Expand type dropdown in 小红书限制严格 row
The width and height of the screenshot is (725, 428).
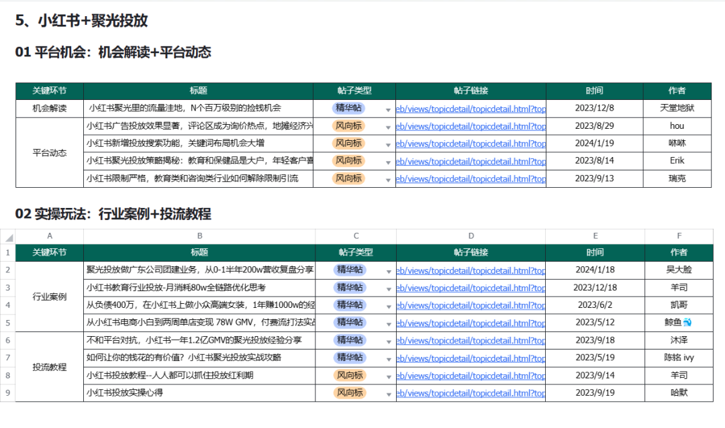point(388,180)
